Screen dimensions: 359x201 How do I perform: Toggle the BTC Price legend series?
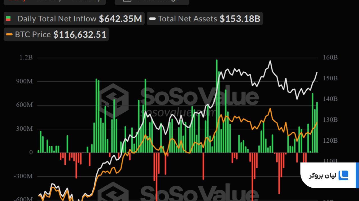[x=56, y=34]
